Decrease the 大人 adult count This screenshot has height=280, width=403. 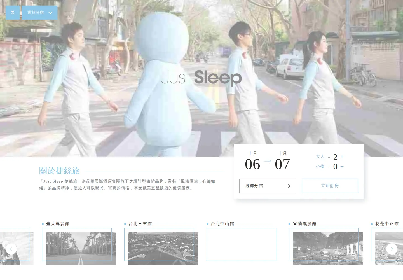pos(329,157)
